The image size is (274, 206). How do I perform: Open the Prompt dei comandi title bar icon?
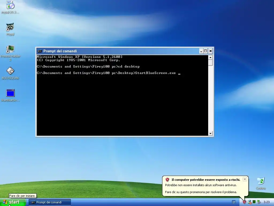40,51
